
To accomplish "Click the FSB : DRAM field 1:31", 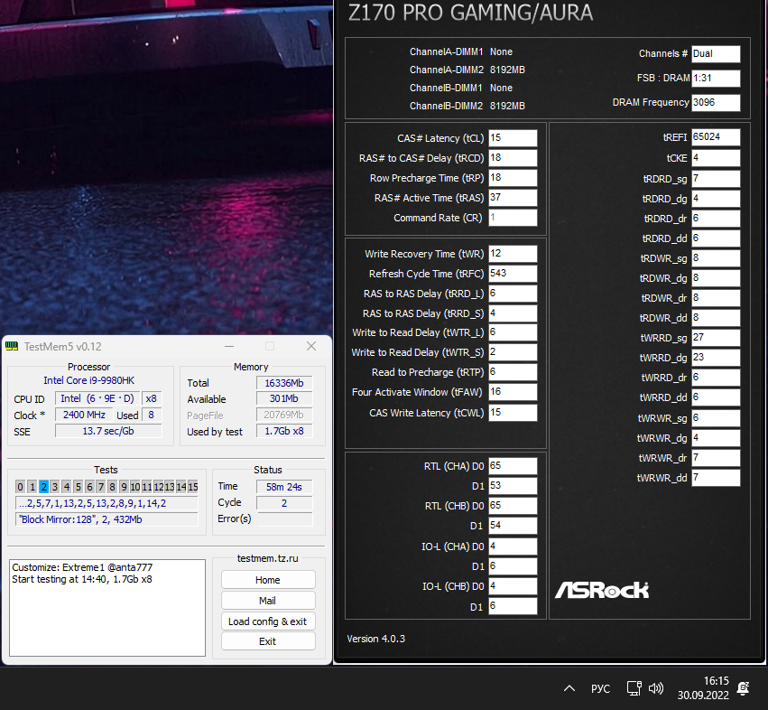I will (716, 78).
